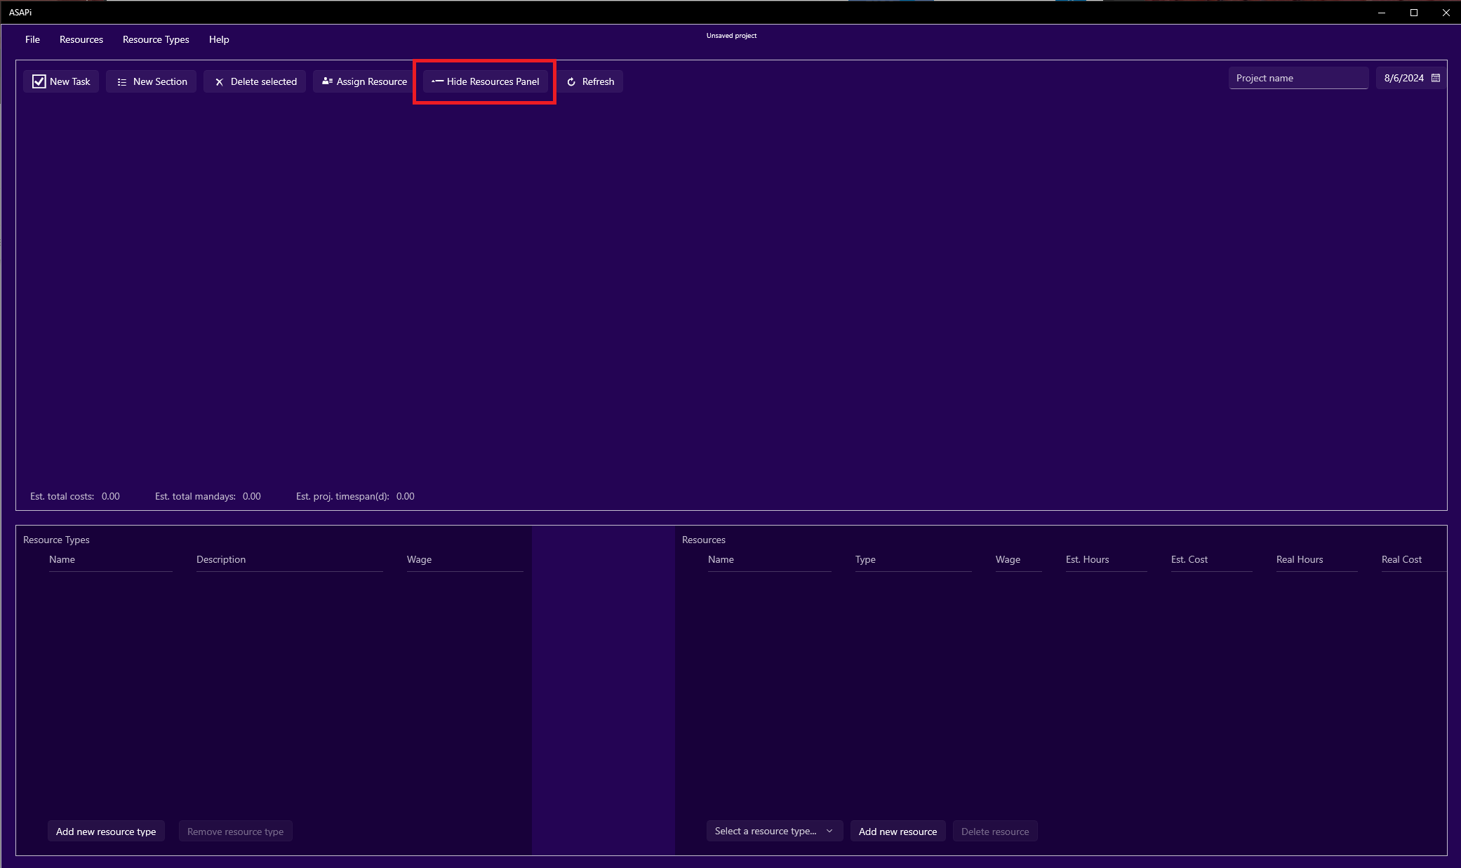Click Remove resource type

pos(235,831)
